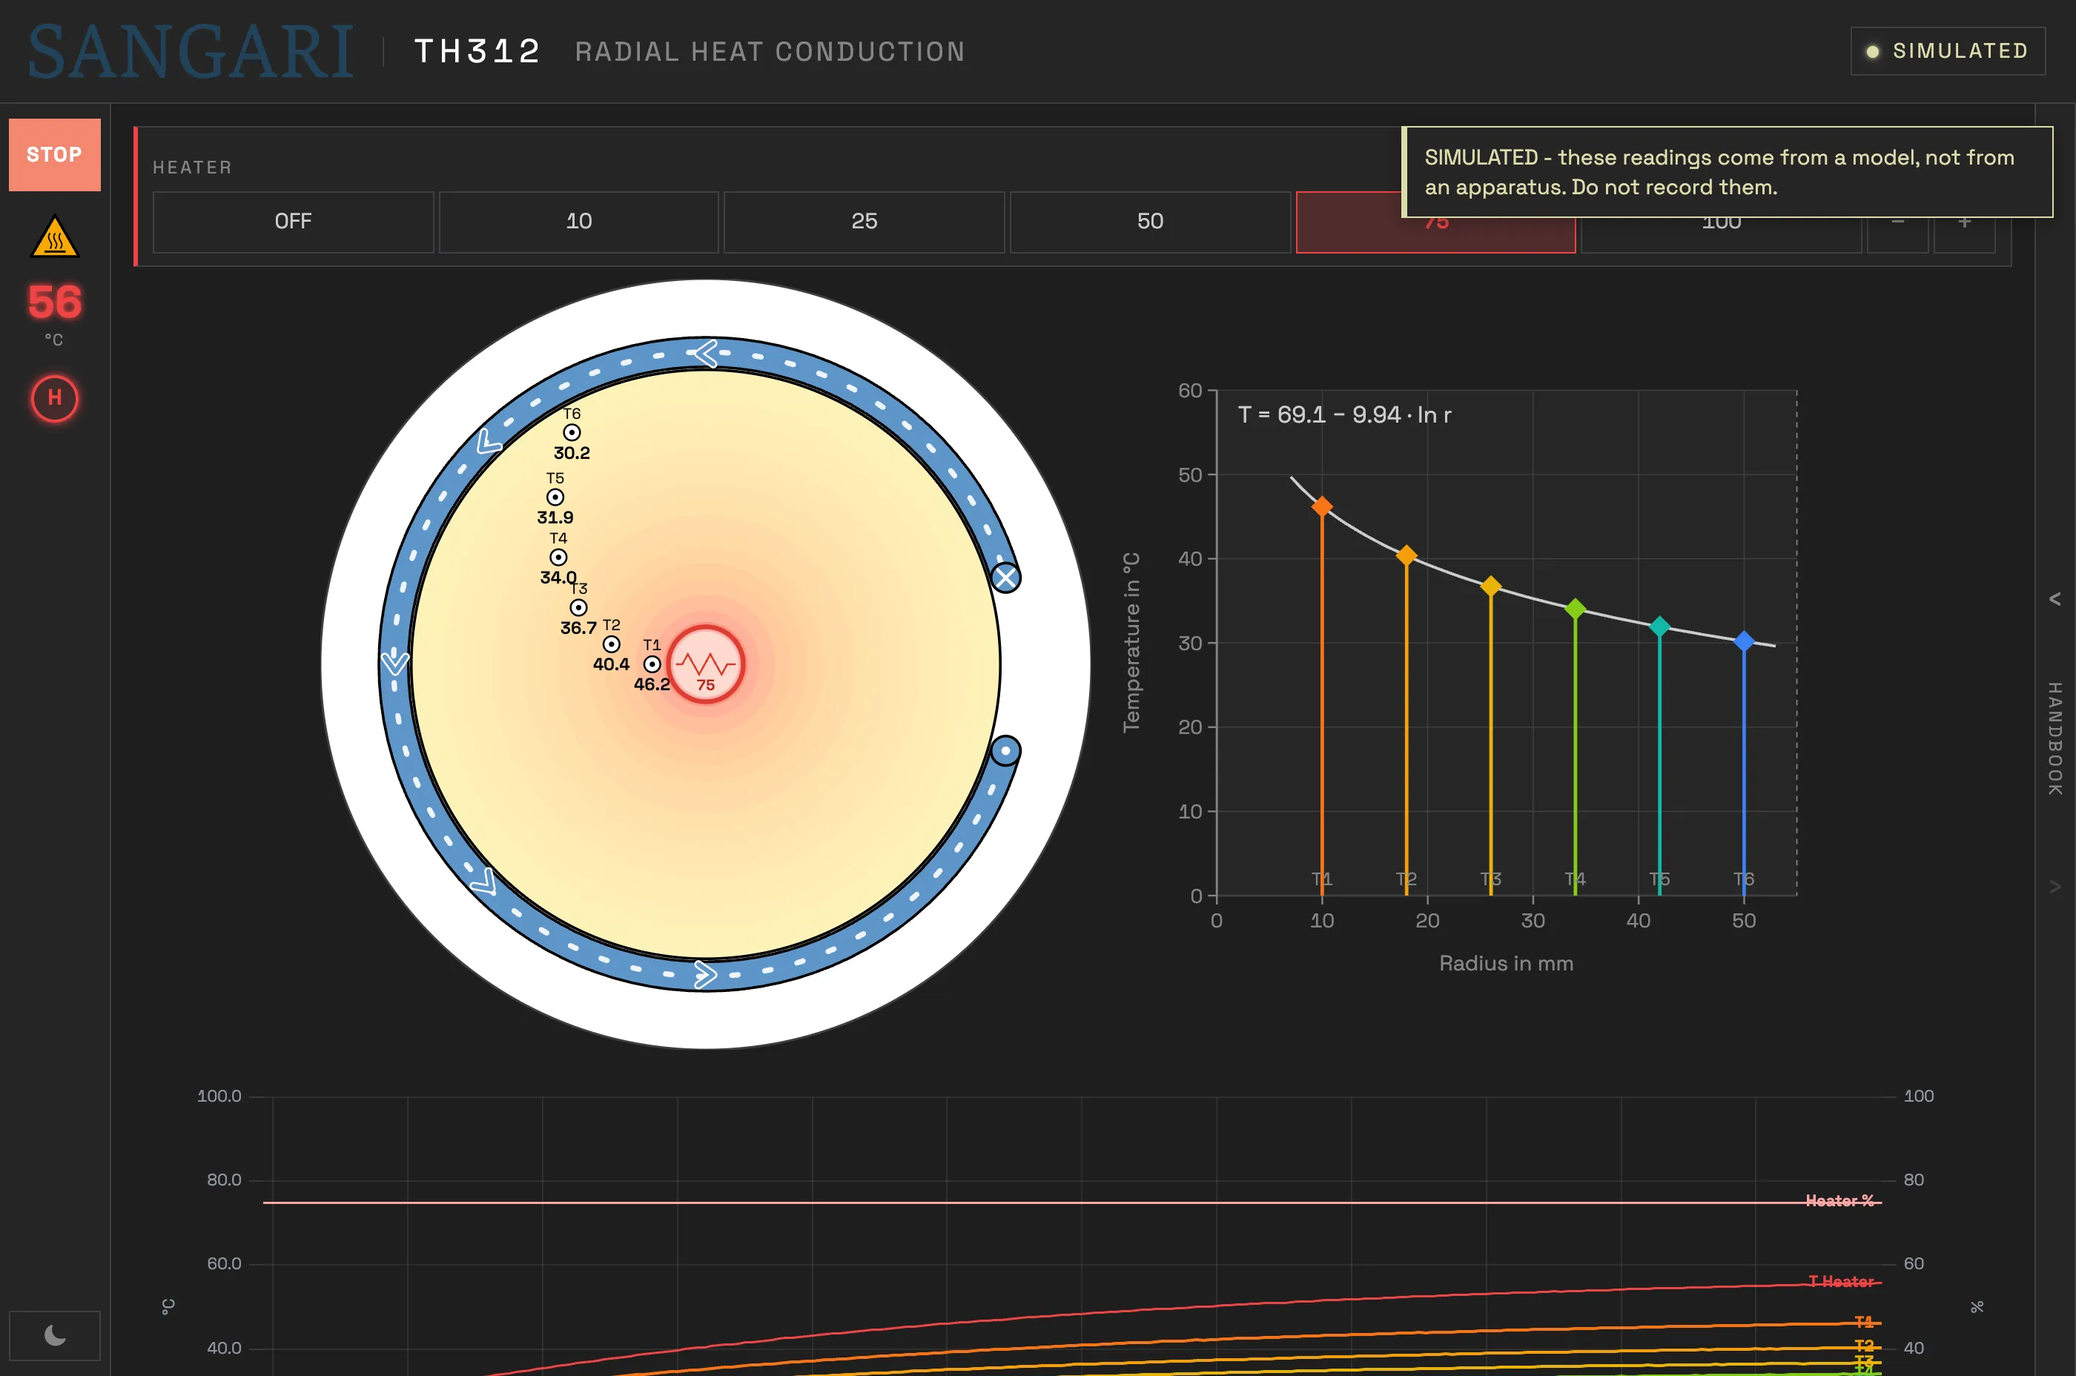Click the T5 thermocouple sensor marker
This screenshot has width=2076, height=1376.
point(555,497)
